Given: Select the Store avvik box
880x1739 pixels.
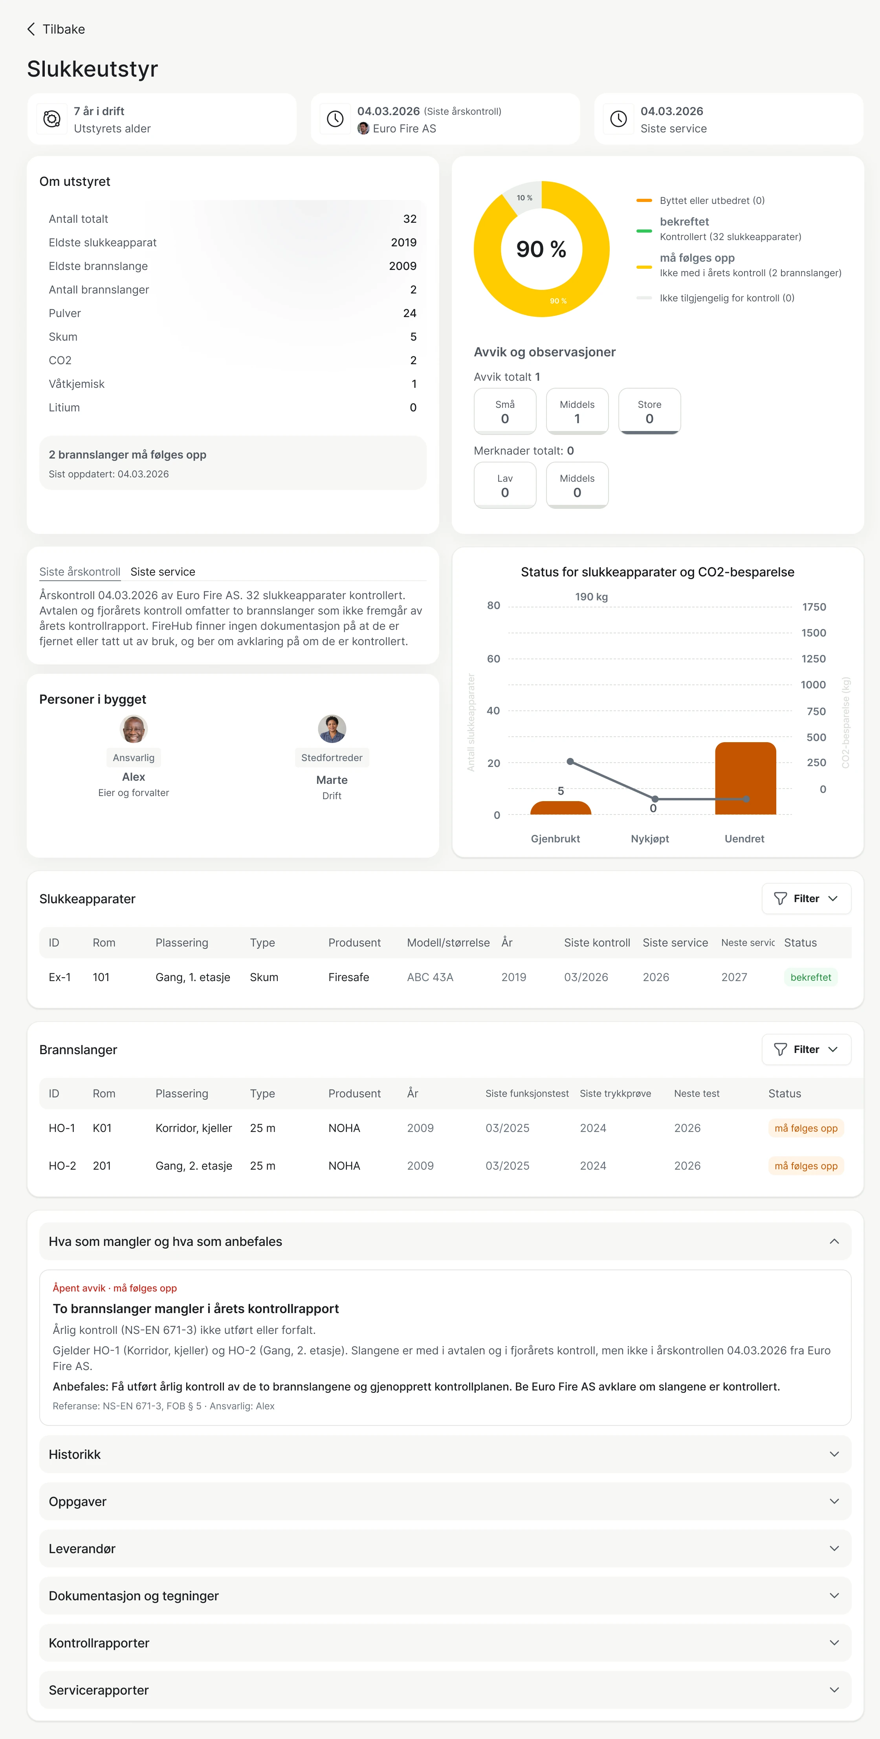Looking at the screenshot, I should tap(649, 411).
